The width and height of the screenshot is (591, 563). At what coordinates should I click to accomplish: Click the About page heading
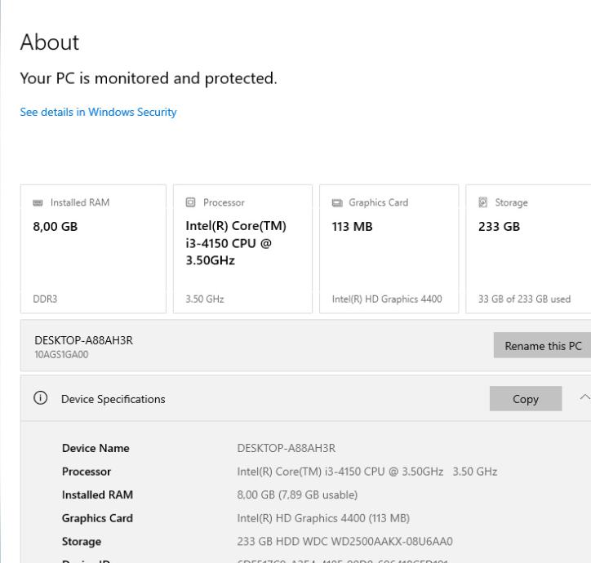click(50, 42)
